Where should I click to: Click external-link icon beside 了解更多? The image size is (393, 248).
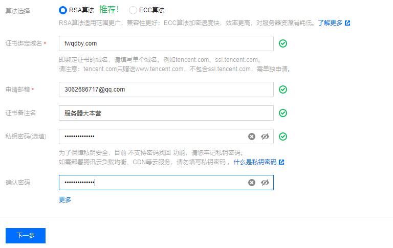pyautogui.click(x=347, y=23)
